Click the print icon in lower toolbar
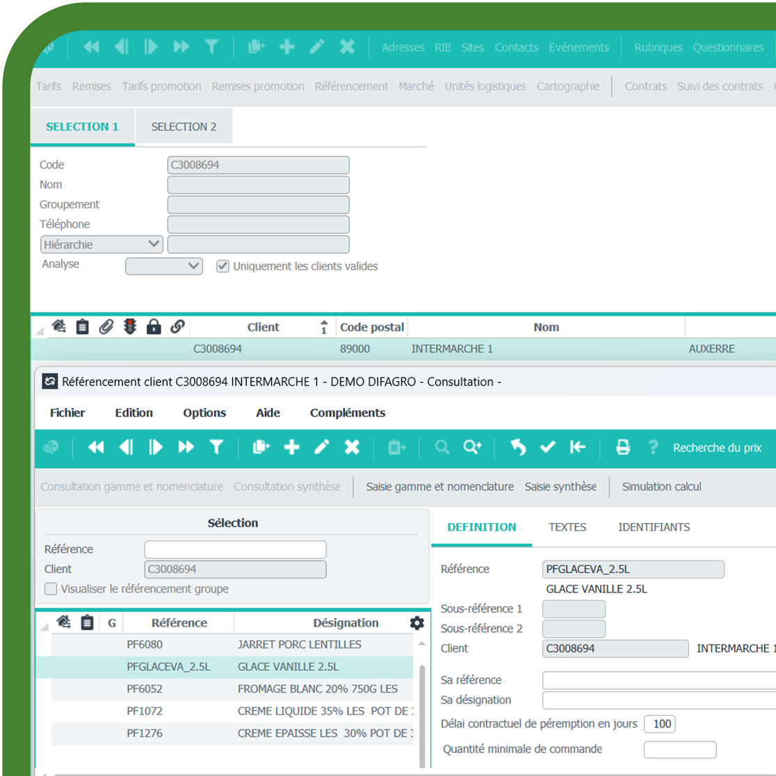This screenshot has width=776, height=776. click(x=622, y=447)
